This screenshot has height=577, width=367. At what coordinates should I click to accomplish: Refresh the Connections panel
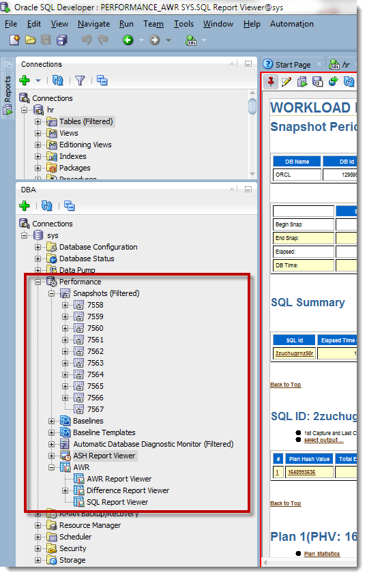[58, 80]
